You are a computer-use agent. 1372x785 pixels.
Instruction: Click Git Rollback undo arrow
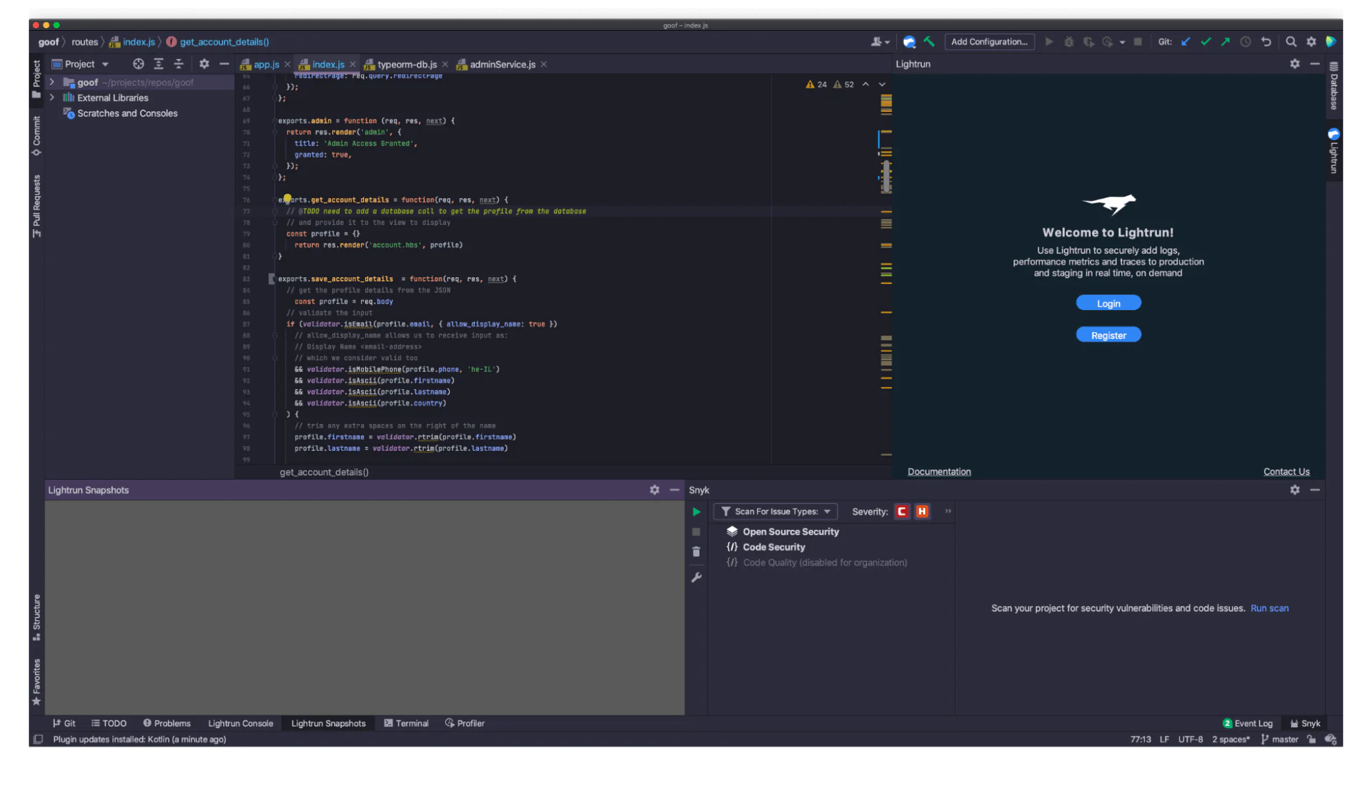click(1266, 42)
